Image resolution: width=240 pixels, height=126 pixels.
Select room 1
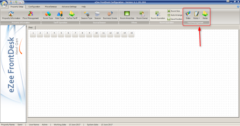33,34
